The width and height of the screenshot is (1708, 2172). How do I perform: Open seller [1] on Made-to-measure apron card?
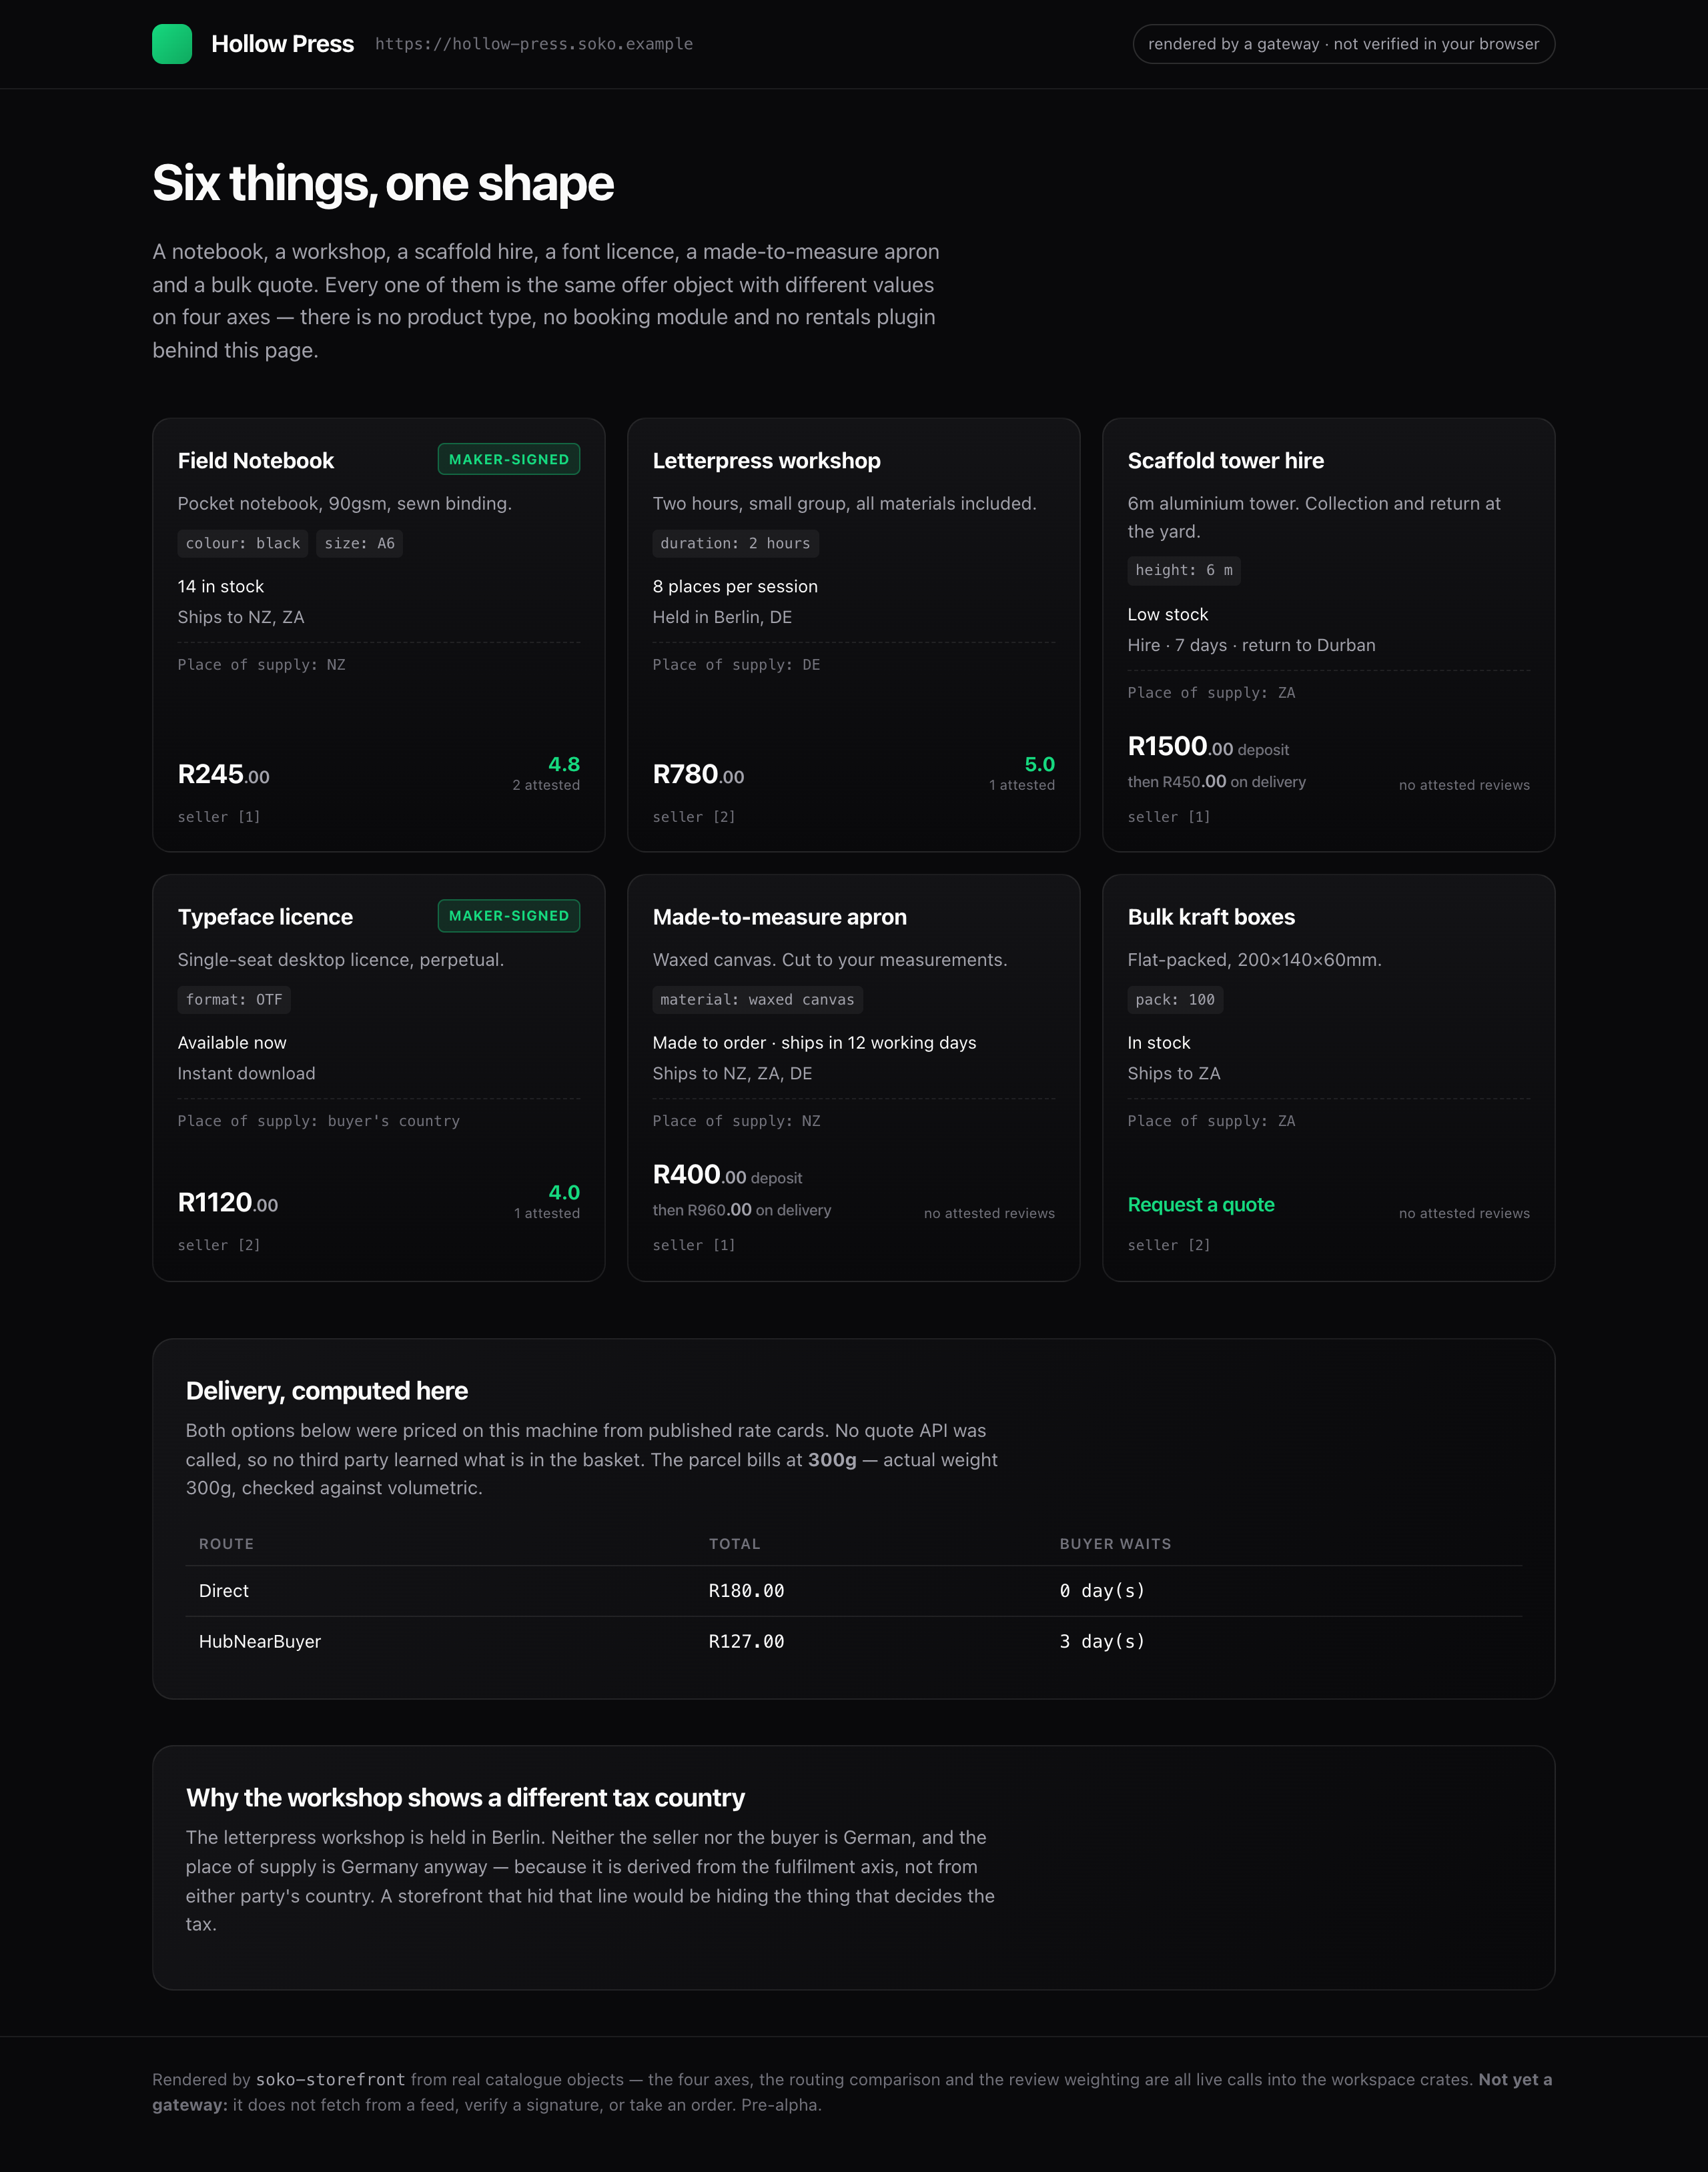pyautogui.click(x=694, y=1245)
